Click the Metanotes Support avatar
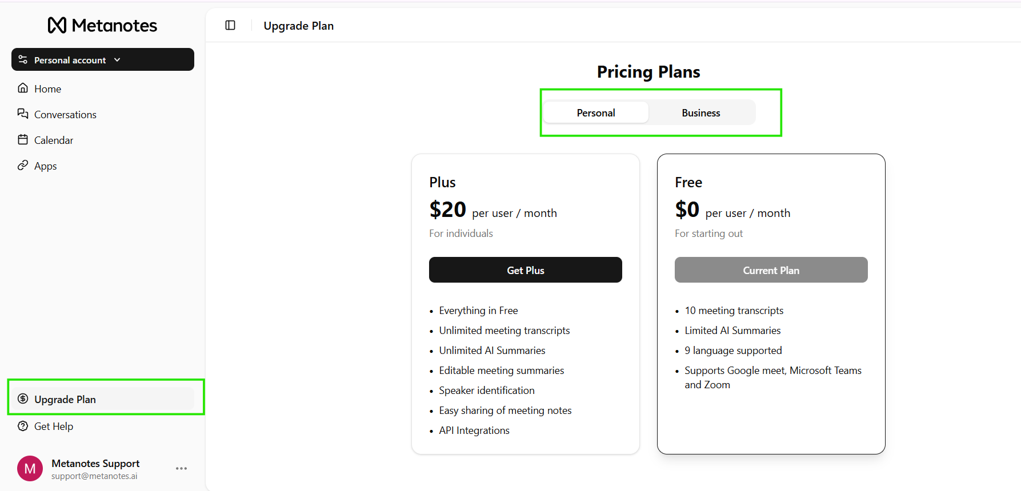This screenshot has width=1021, height=491. click(x=30, y=468)
